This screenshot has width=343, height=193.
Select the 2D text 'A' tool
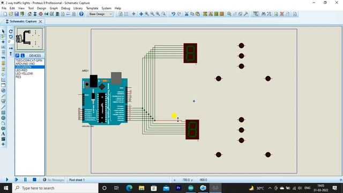[3, 133]
